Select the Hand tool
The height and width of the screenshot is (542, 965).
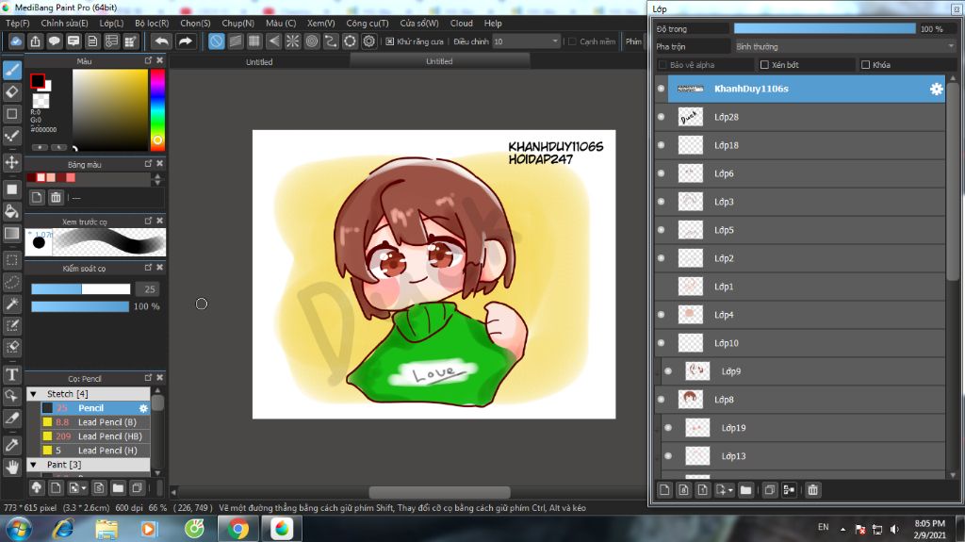pos(11,467)
